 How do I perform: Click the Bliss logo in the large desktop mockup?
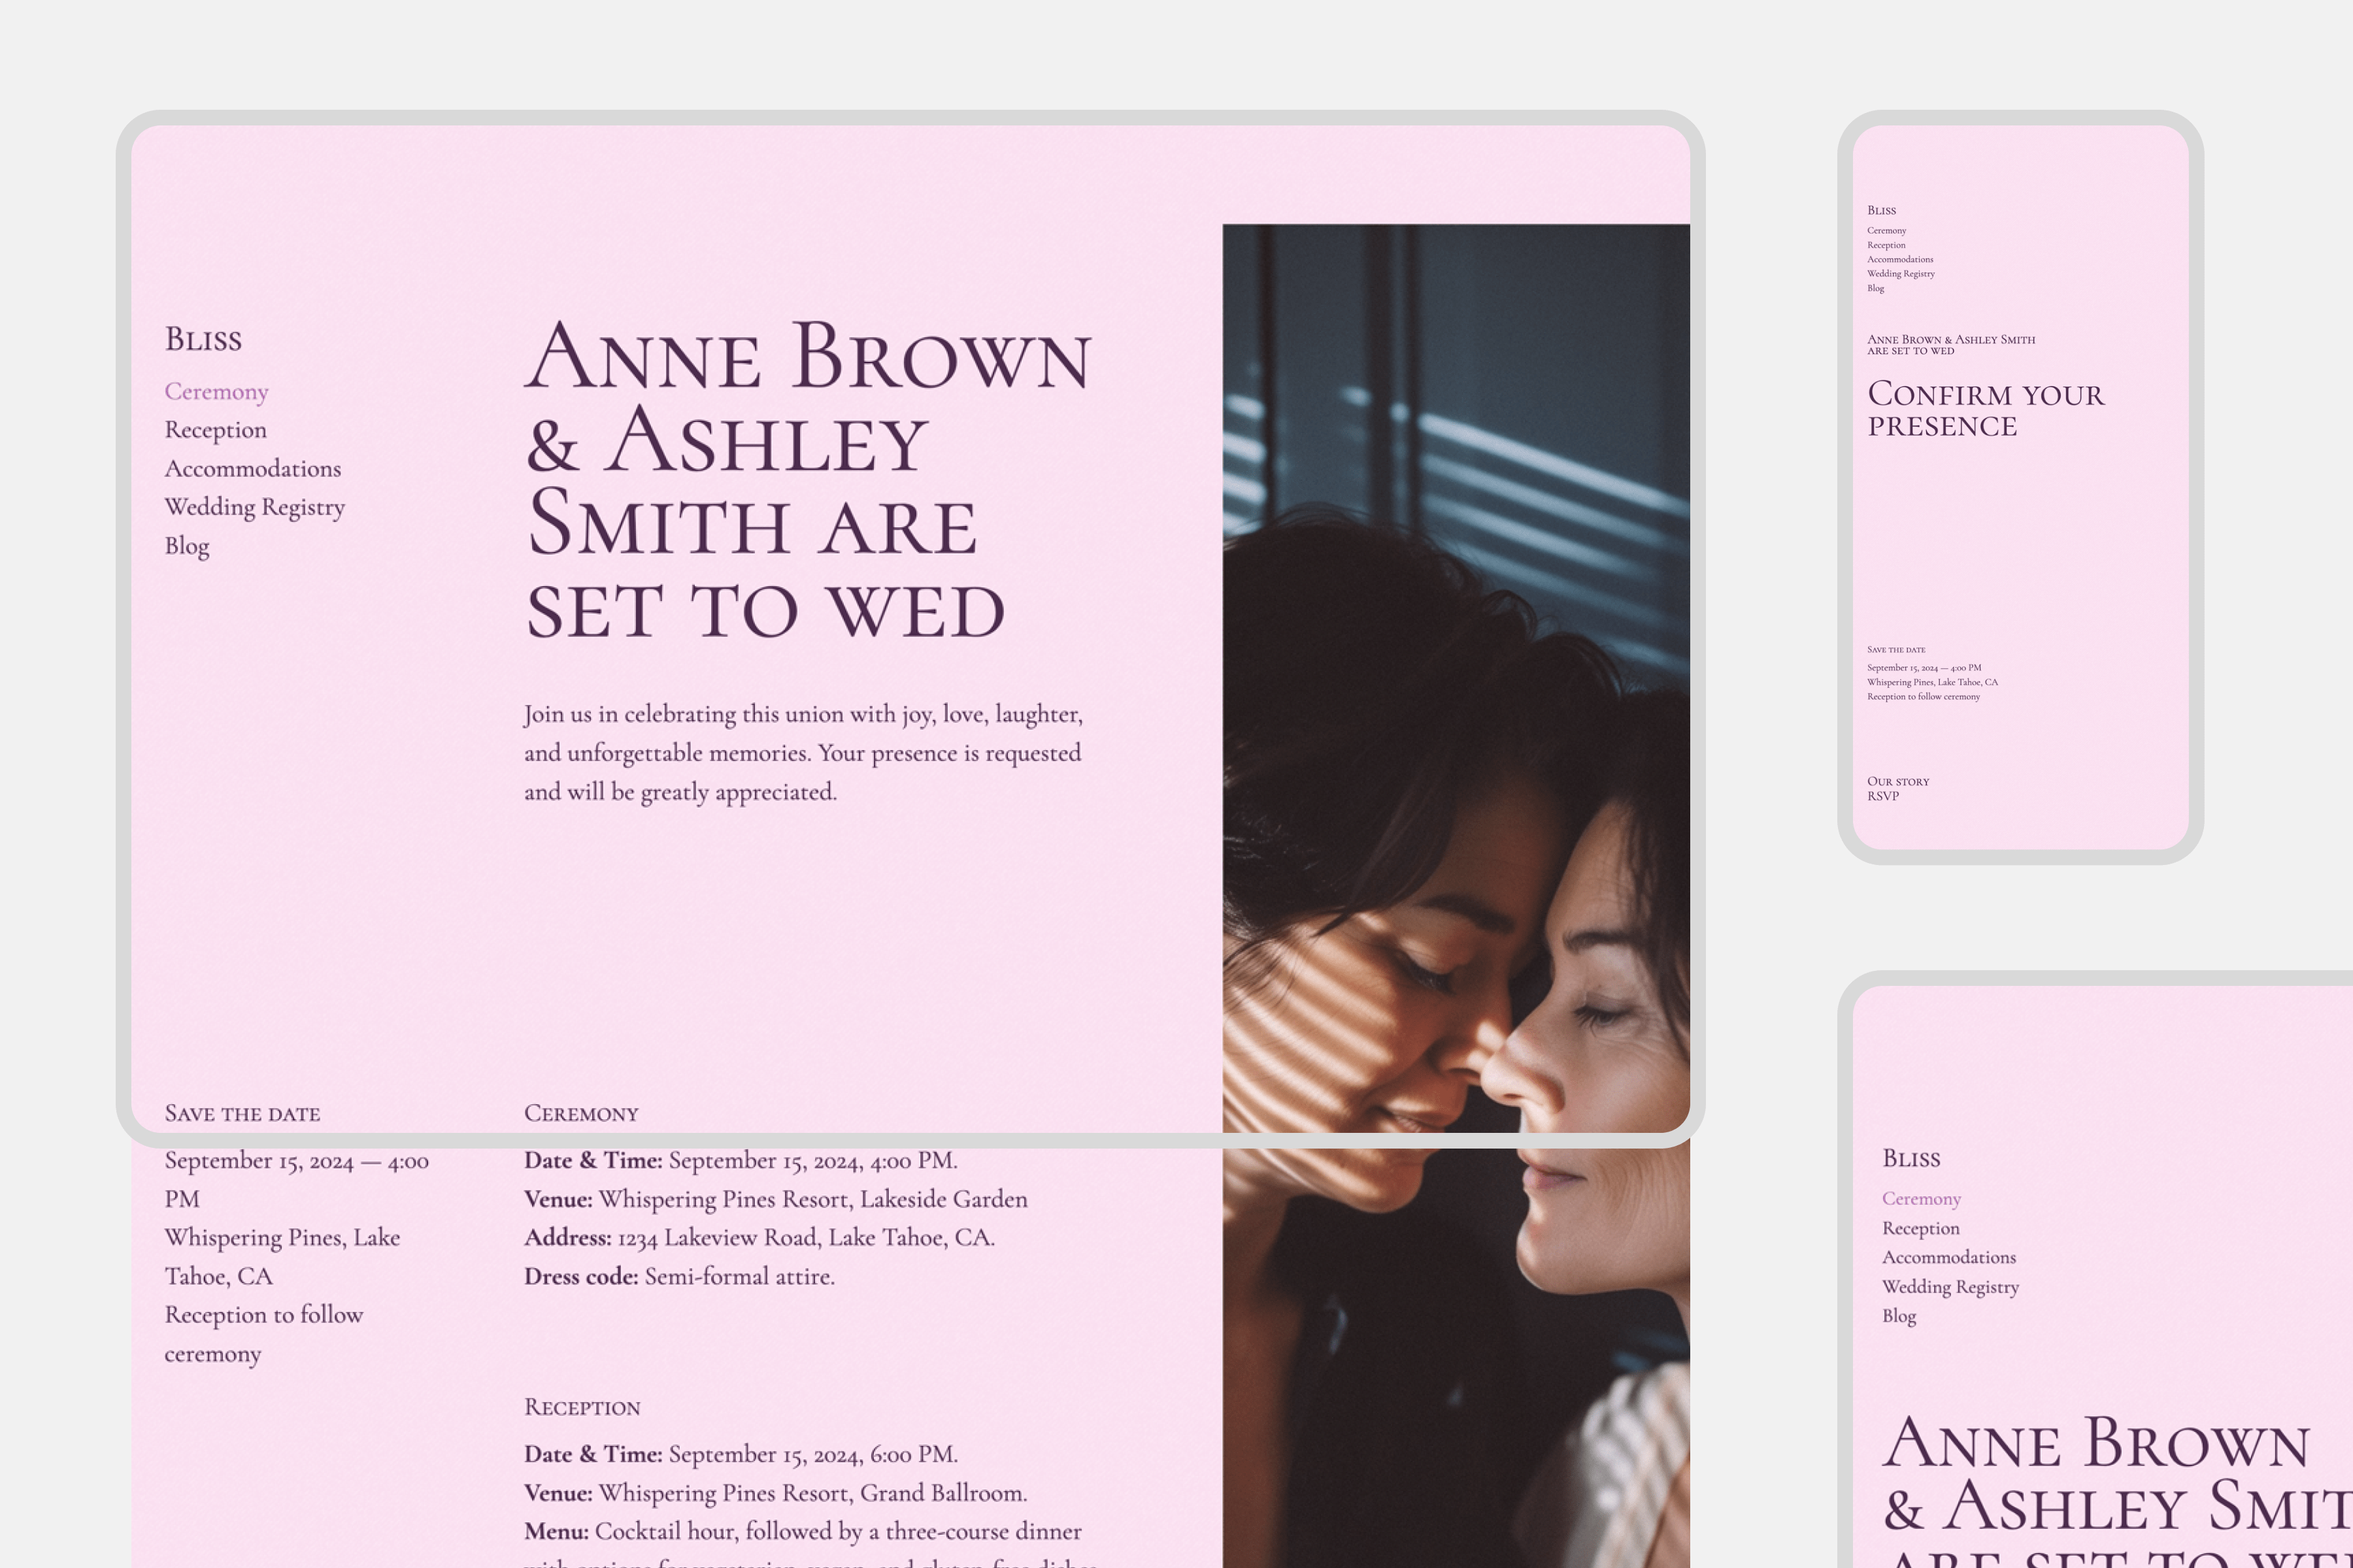203,339
